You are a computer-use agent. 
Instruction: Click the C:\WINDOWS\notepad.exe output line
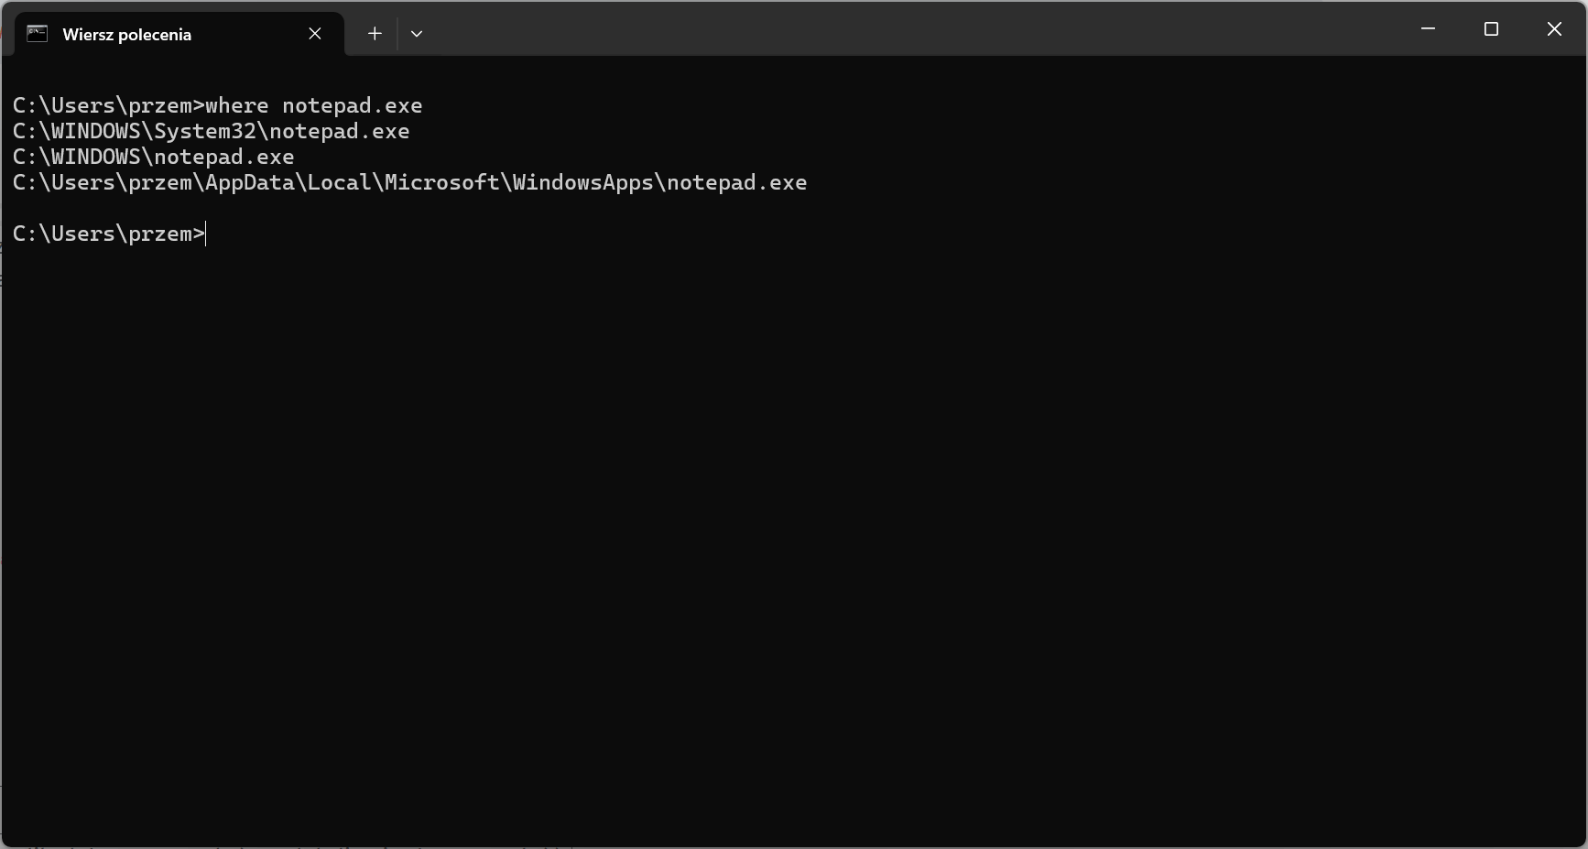(x=153, y=157)
